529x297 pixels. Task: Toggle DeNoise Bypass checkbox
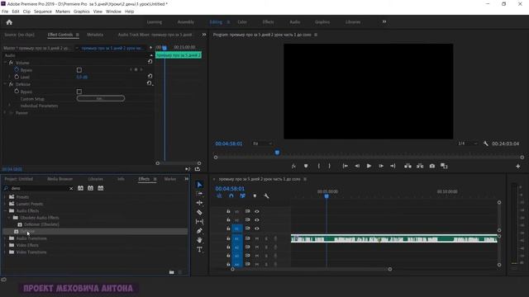tap(79, 92)
